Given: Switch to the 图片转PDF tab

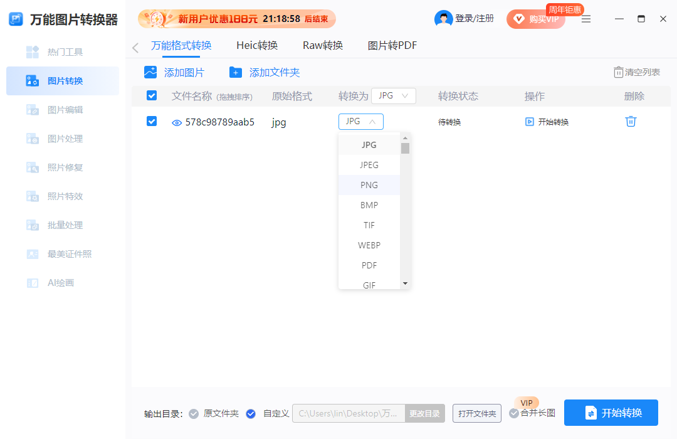Looking at the screenshot, I should coord(392,45).
